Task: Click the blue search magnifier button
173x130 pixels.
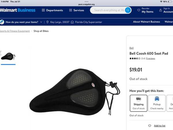Action: [x=128, y=10]
